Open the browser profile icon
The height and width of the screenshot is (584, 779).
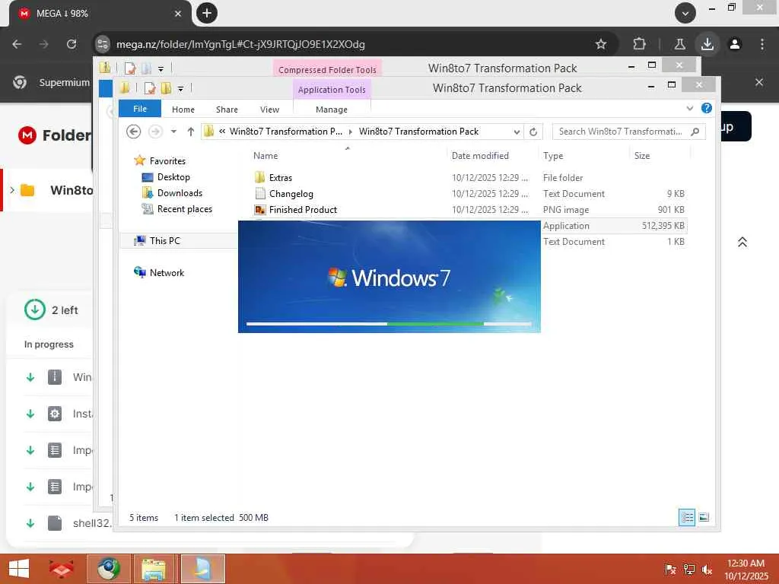coord(735,44)
